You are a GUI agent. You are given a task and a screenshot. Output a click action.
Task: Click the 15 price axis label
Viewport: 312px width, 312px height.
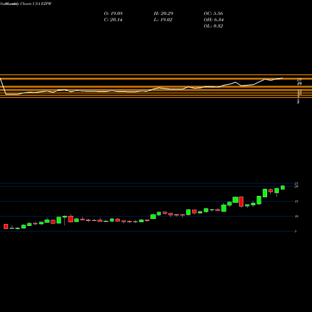pos(296,202)
